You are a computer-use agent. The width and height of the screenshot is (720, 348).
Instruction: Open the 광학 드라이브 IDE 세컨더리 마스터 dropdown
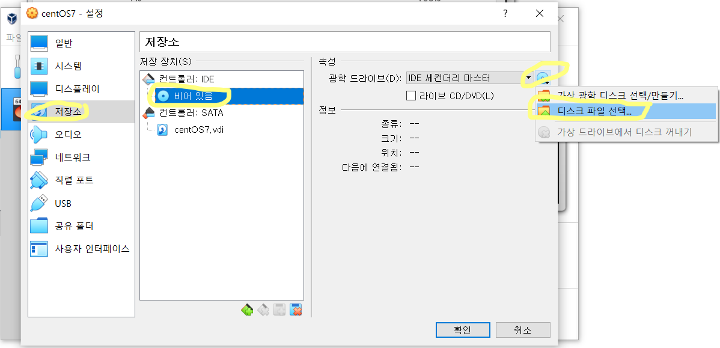click(470, 78)
